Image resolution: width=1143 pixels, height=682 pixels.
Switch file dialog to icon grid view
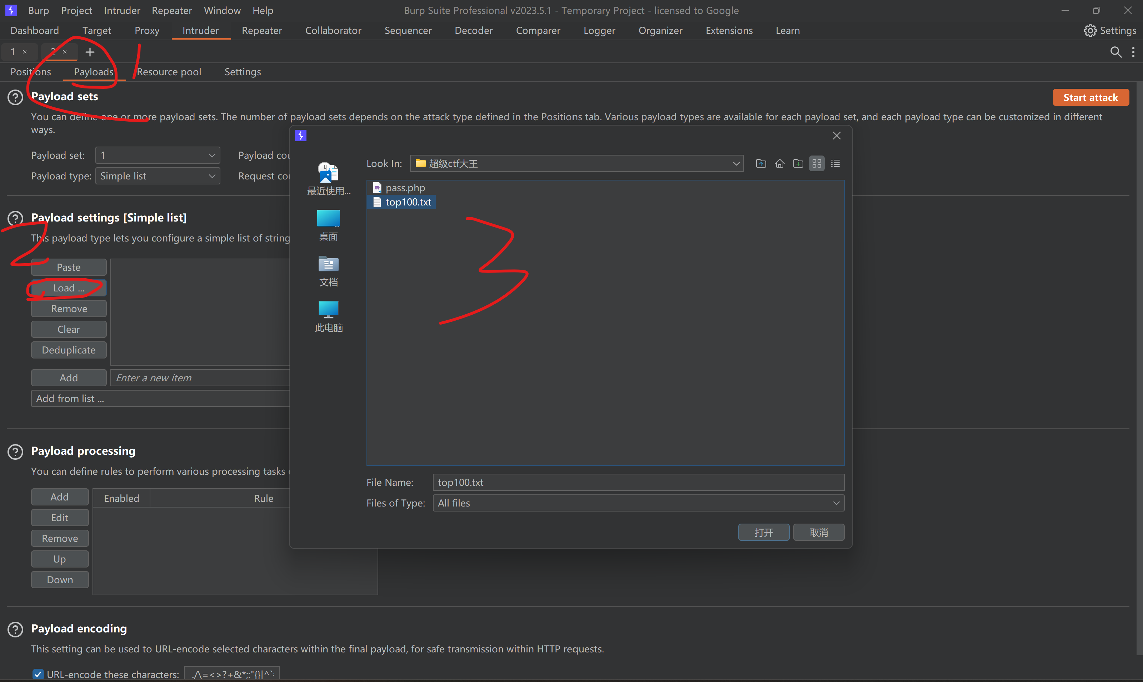click(816, 163)
